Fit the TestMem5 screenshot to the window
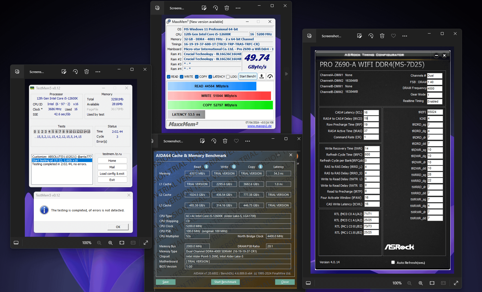This screenshot has width=482, height=292. [x=122, y=243]
